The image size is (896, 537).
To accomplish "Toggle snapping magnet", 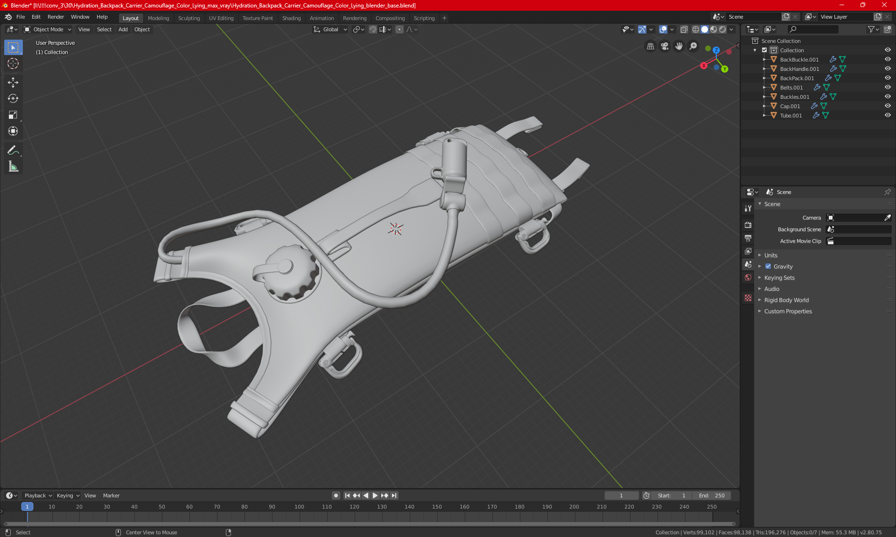I will coord(372,29).
